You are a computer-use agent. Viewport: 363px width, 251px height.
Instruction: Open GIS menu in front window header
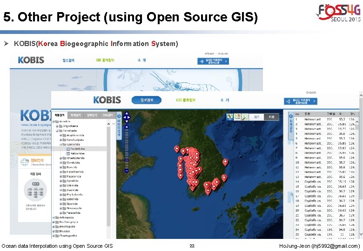point(186,100)
